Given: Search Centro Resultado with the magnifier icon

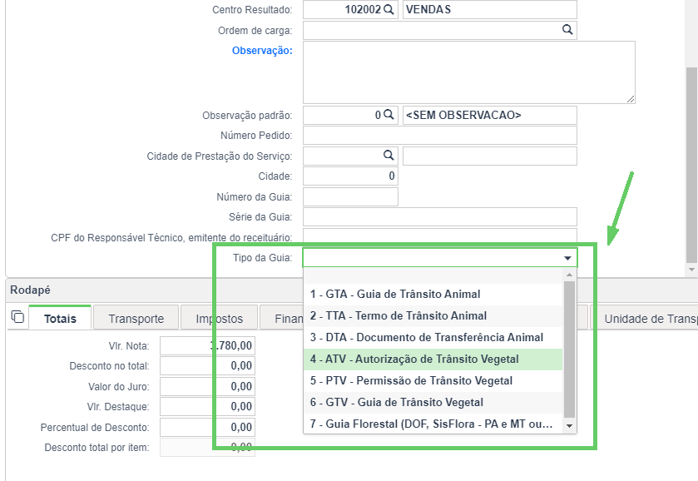Looking at the screenshot, I should tap(389, 9).
